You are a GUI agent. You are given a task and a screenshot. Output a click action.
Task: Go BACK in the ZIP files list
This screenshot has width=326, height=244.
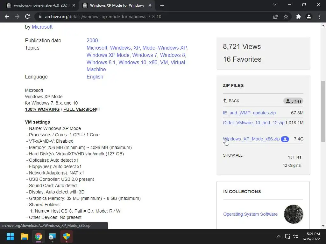pos(231,101)
